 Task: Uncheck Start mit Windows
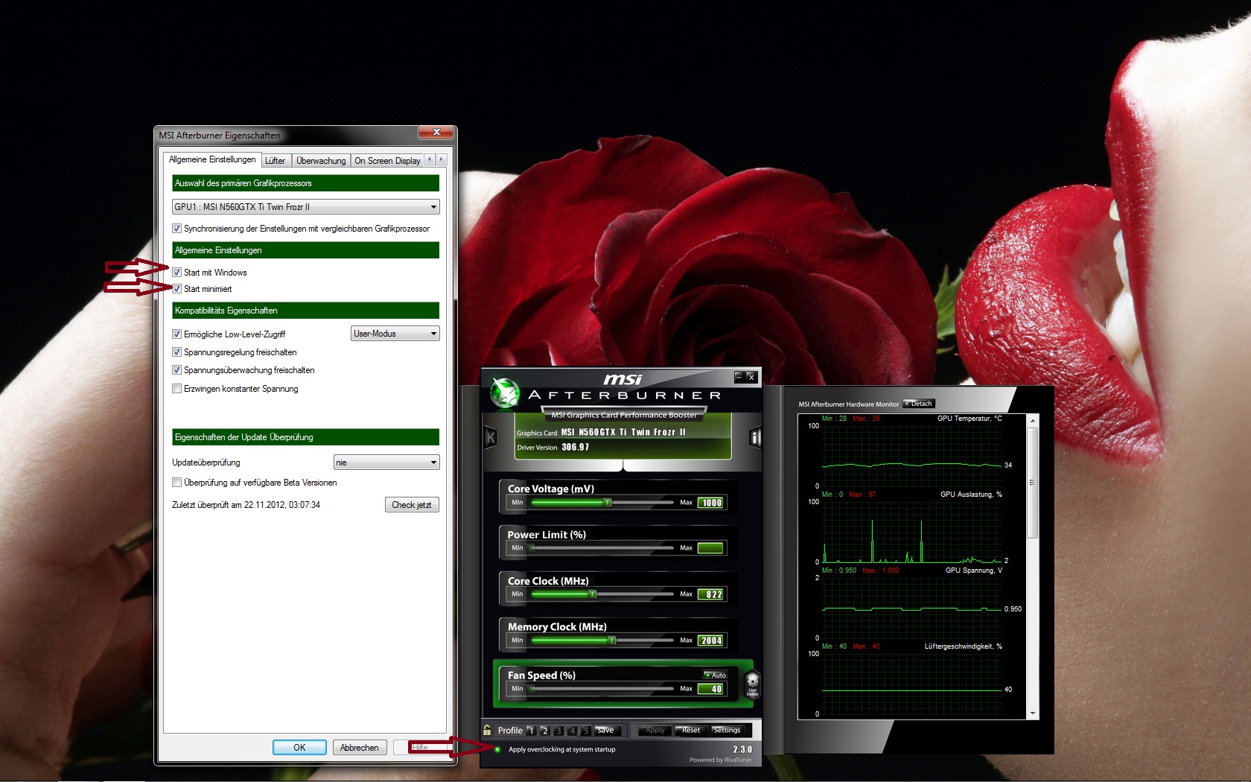tap(176, 273)
